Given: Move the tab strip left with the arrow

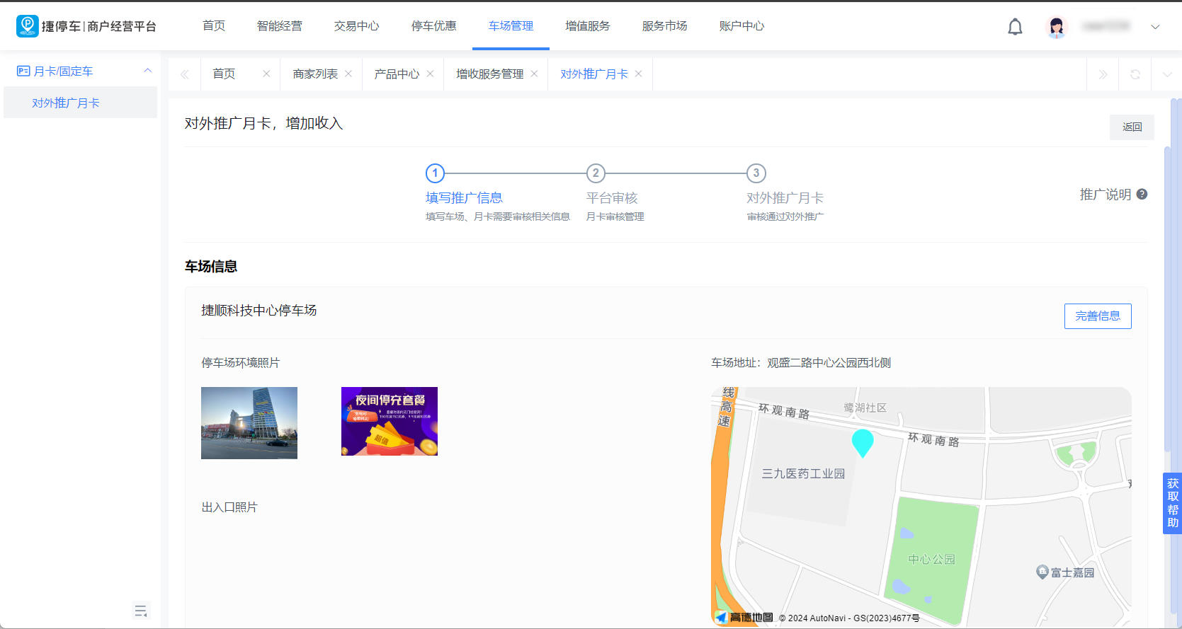Looking at the screenshot, I should (185, 74).
